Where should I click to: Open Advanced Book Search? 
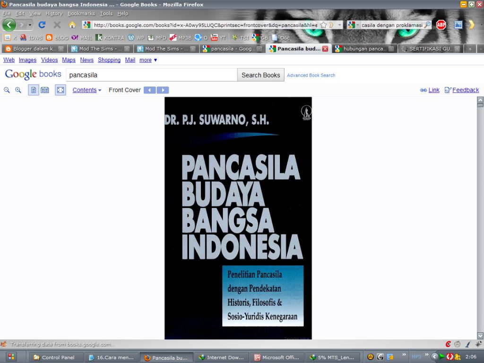pyautogui.click(x=311, y=75)
